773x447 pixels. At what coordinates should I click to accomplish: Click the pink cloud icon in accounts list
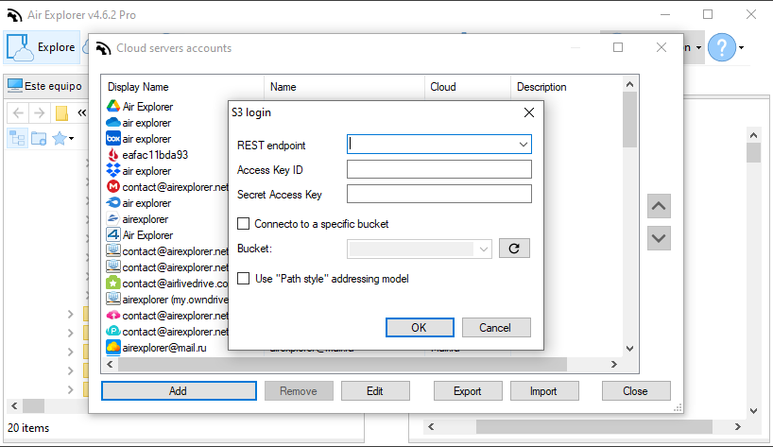(x=113, y=315)
